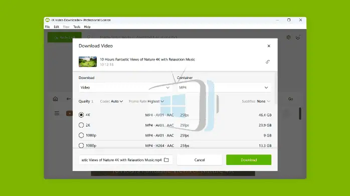The height and width of the screenshot is (196, 350).
Task: Click the Go button in browser bar
Action: point(290,99)
